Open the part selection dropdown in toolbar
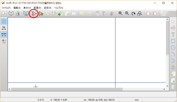The width and height of the screenshot is (177, 102). 172,13
